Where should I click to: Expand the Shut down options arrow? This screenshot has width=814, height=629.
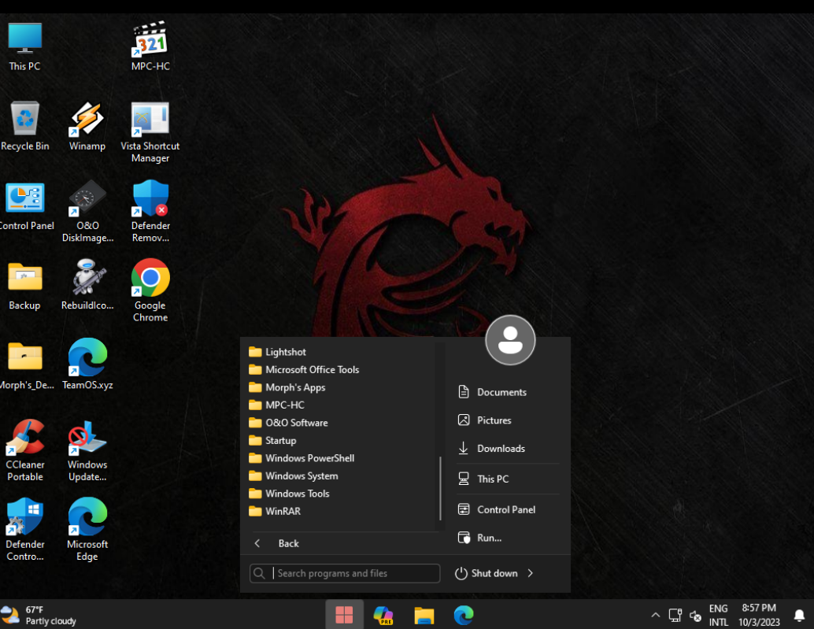530,573
